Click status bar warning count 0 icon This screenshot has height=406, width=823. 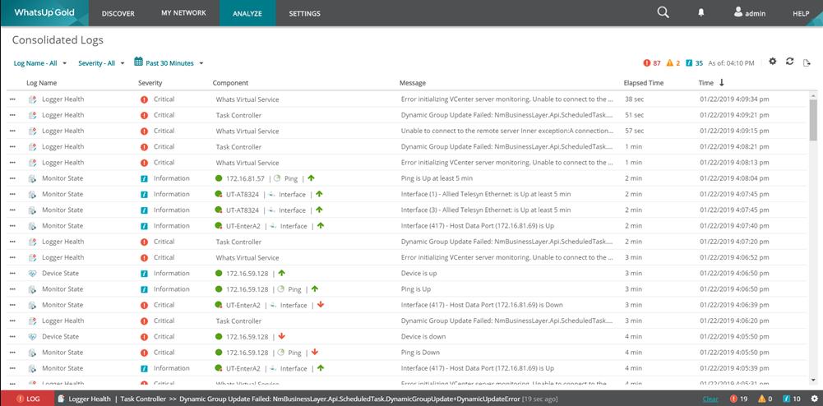click(x=761, y=399)
